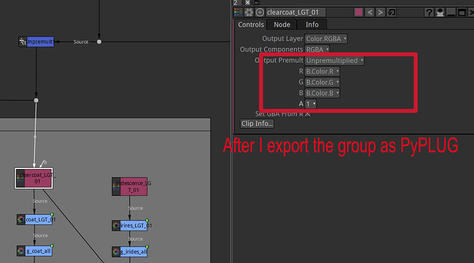The image size is (474, 263).
Task: Click the settings gear icon beside node name
Action: point(249,12)
